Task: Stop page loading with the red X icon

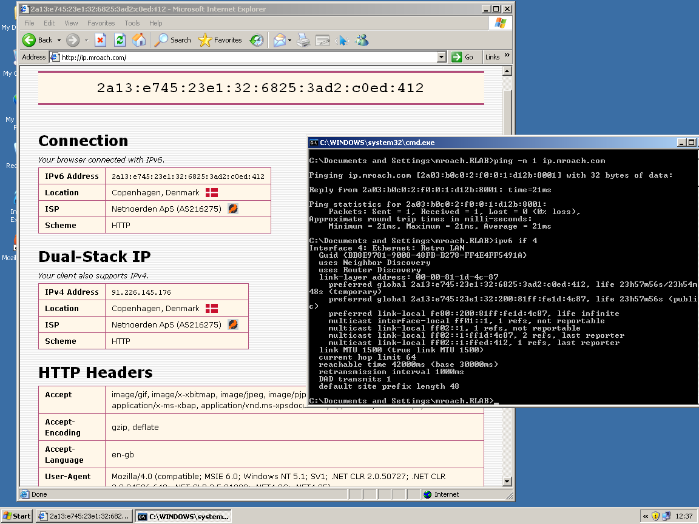Action: (100, 40)
